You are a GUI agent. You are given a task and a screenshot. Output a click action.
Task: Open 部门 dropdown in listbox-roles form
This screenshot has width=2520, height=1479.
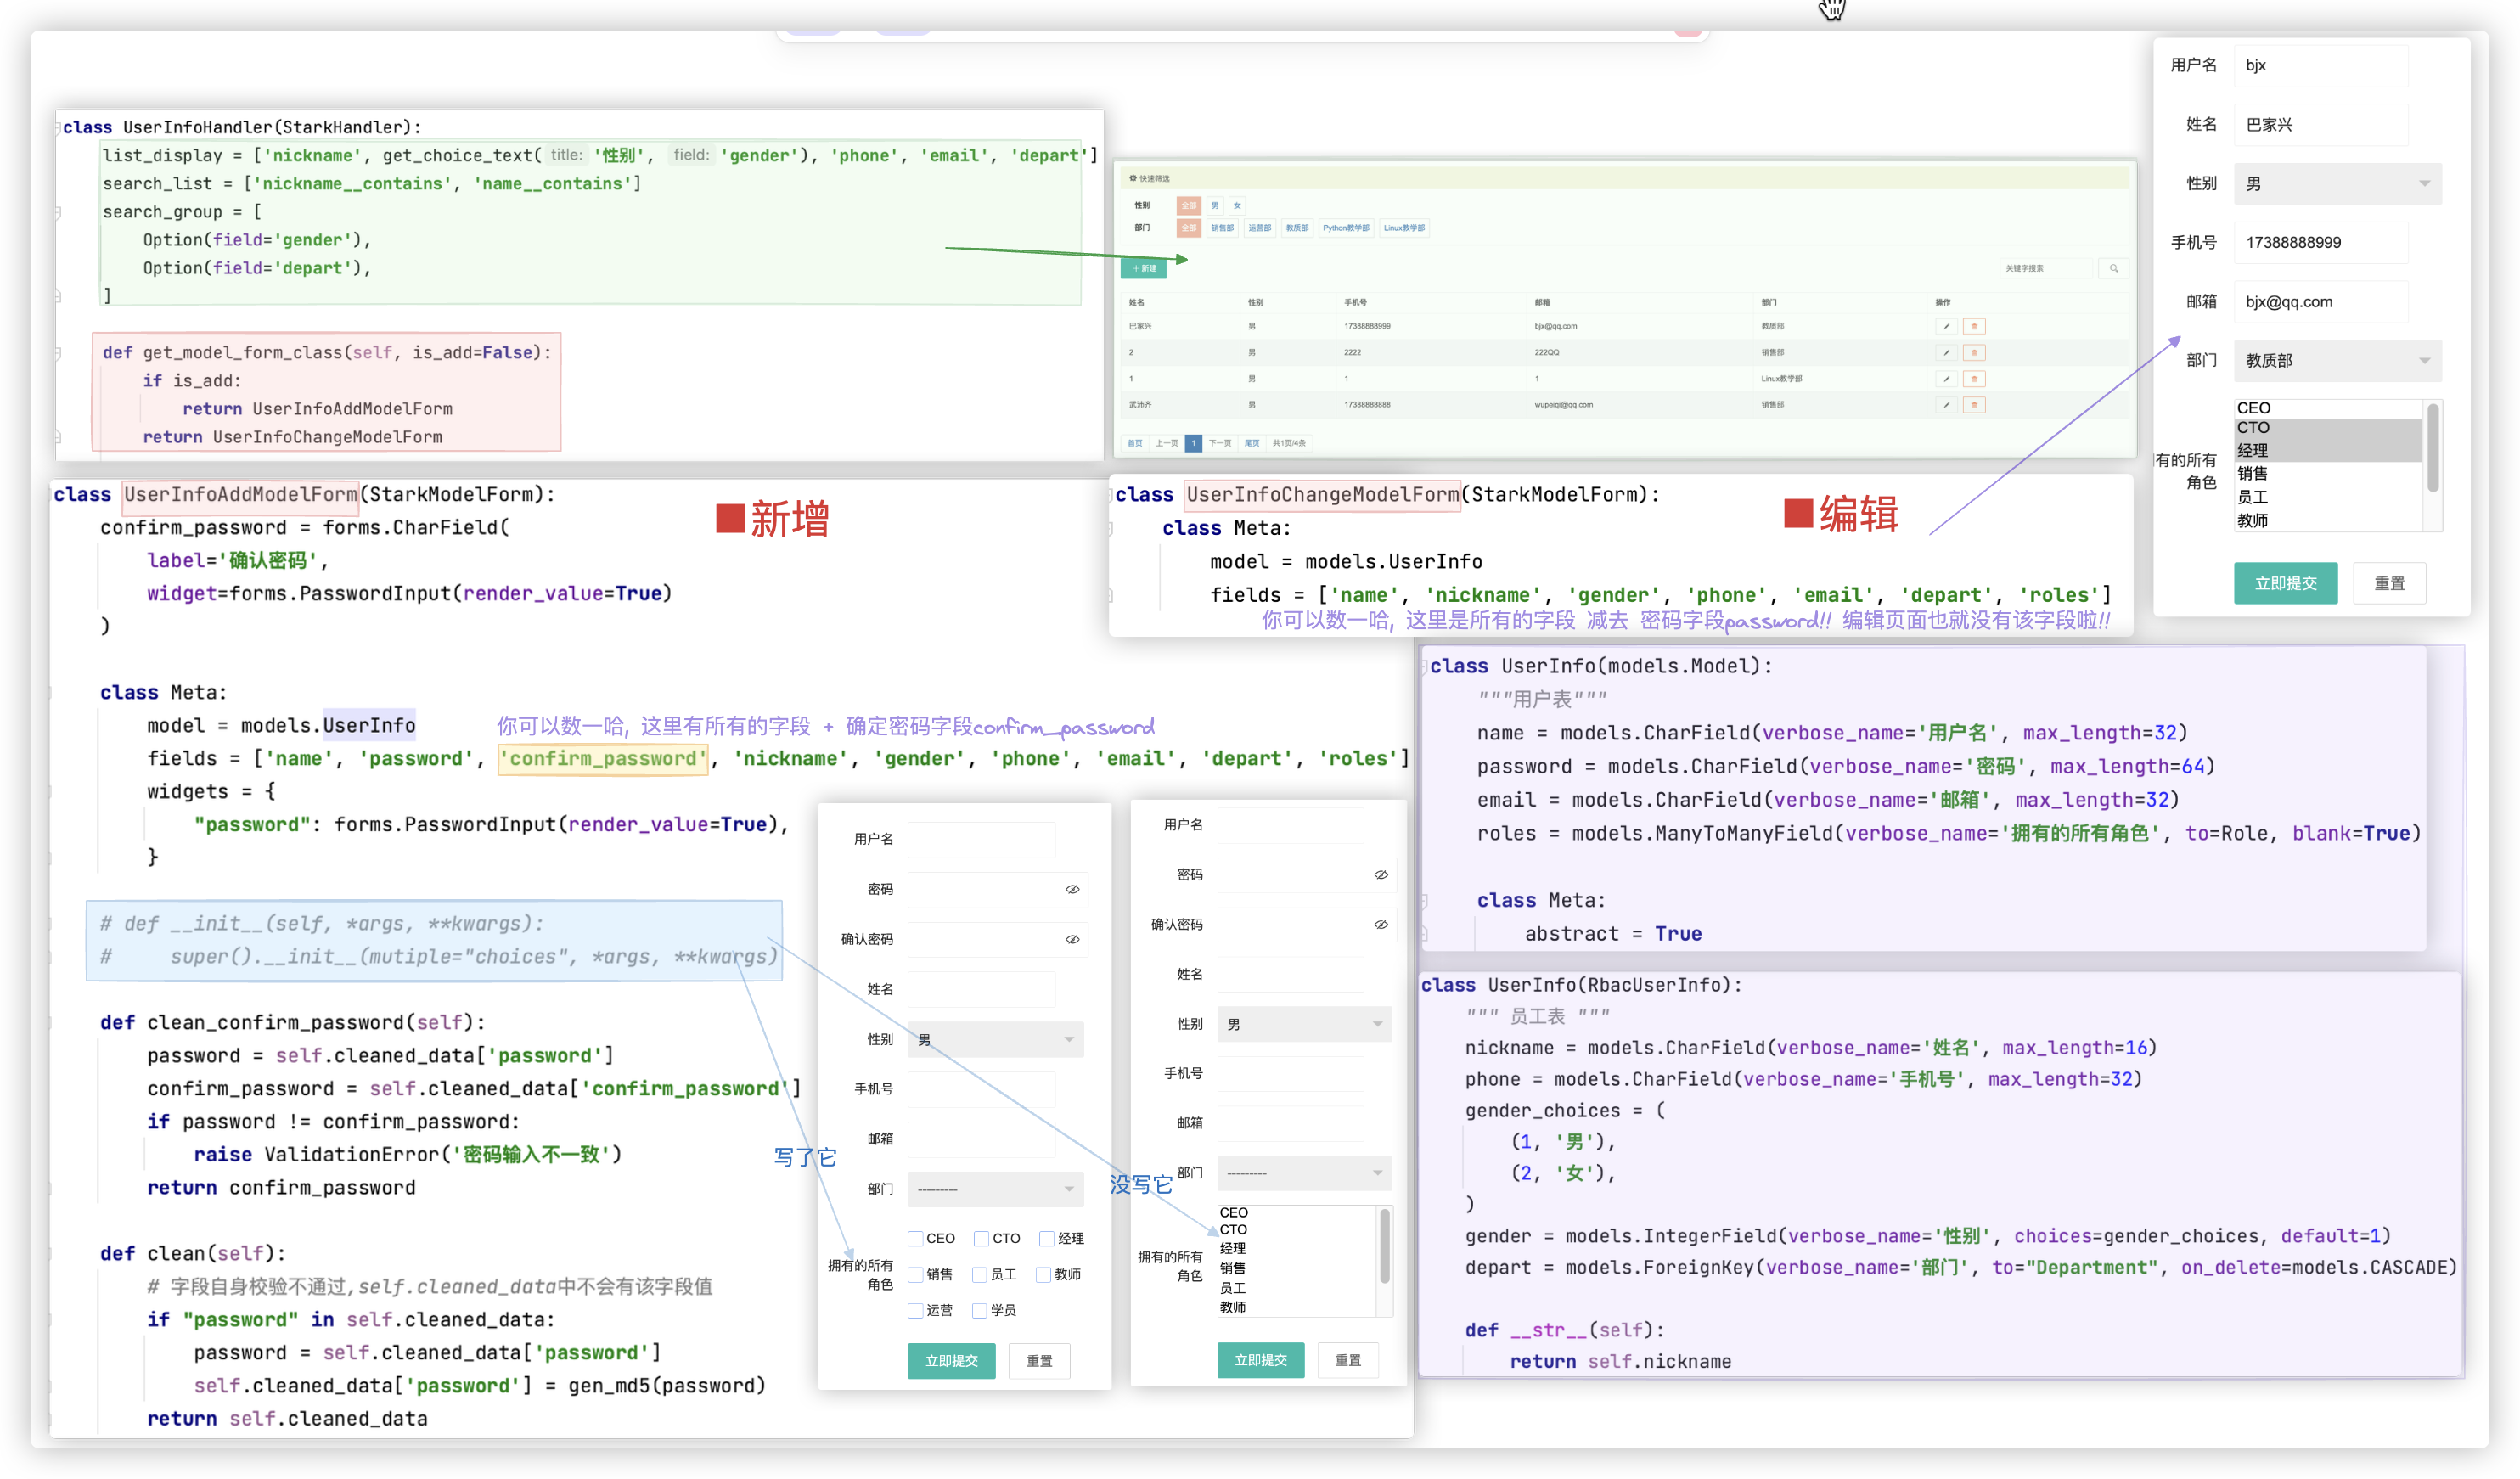pos(1304,1173)
